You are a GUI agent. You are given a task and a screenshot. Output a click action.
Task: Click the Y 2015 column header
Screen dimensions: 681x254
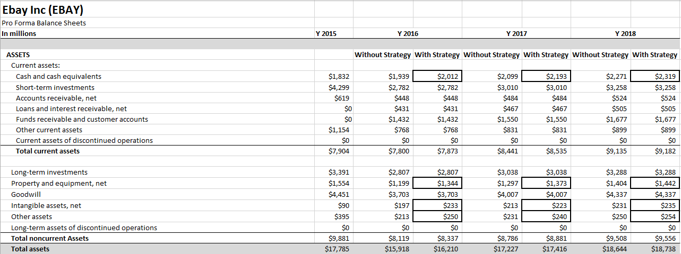point(326,33)
